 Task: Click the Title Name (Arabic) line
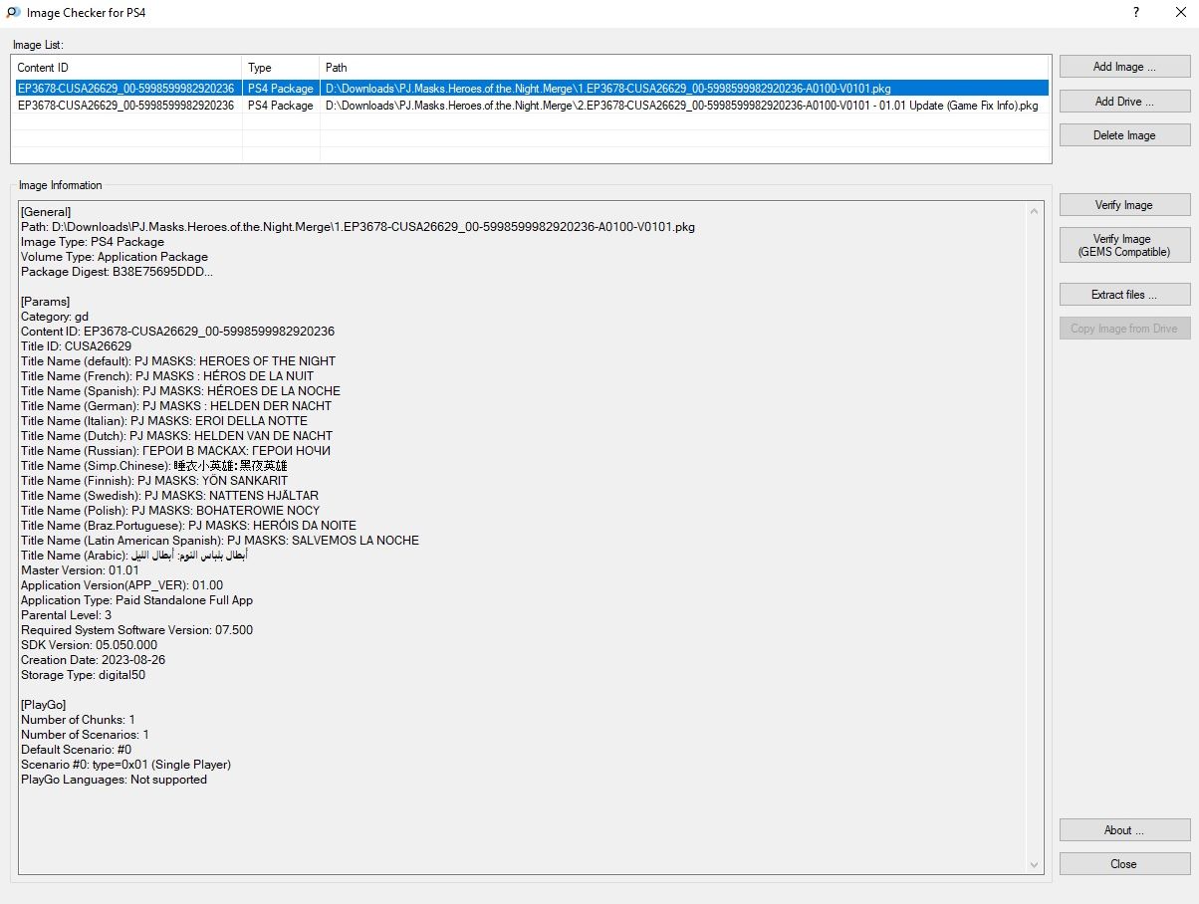pyautogui.click(x=134, y=556)
